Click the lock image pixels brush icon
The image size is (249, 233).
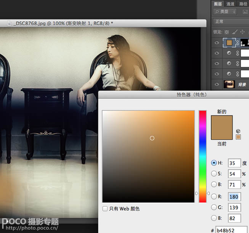[x=235, y=32]
